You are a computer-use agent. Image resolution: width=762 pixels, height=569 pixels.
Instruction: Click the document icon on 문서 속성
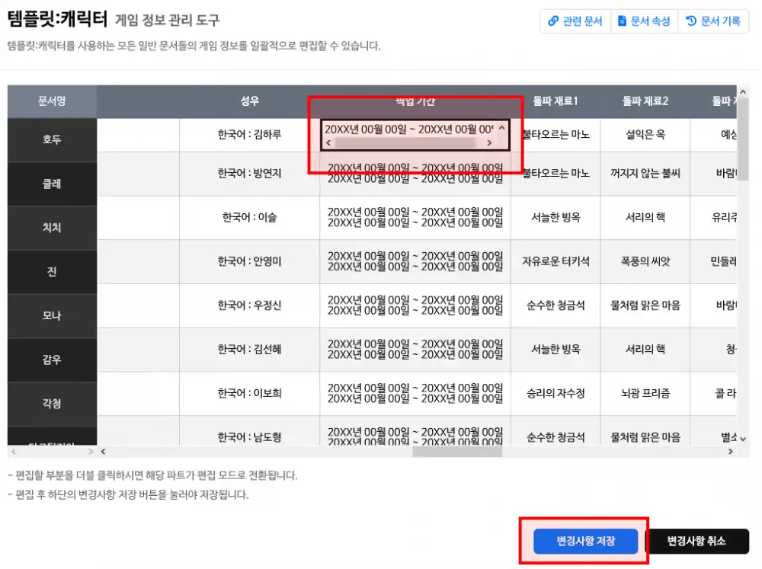[622, 21]
